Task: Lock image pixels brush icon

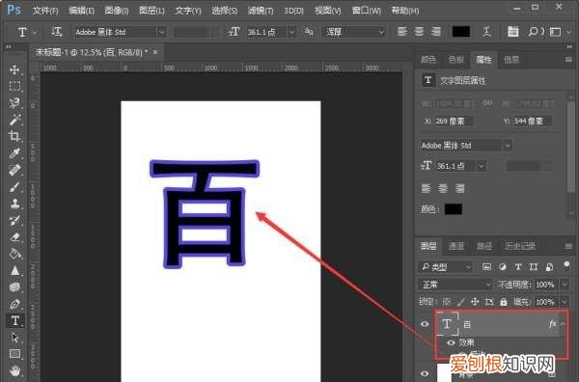Action: tap(461, 302)
